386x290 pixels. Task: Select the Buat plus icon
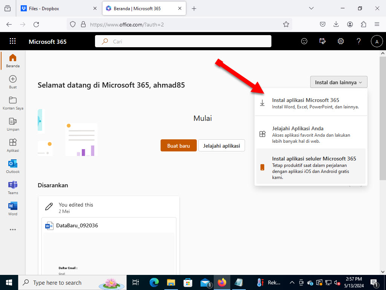[x=12, y=81]
